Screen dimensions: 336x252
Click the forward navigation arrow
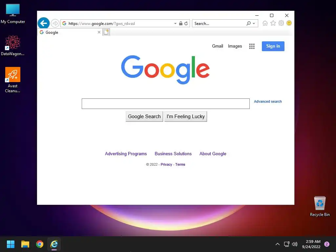point(55,23)
